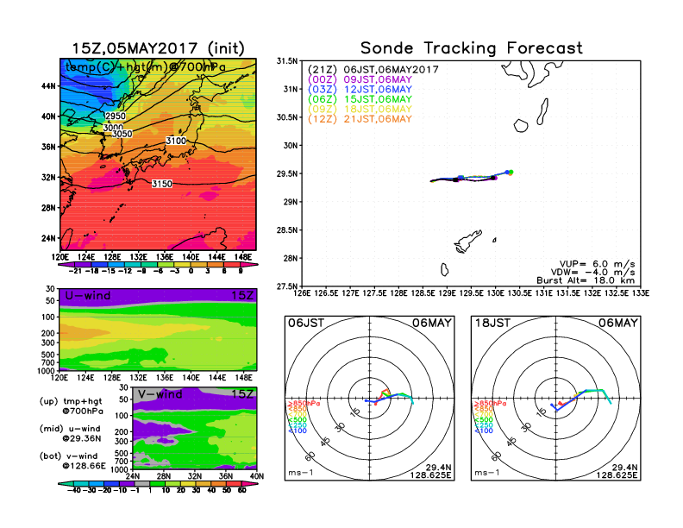This screenshot has width=683, height=528.
Task: Select the "temp(C)+hgt(m)@700hPa" map label
Action: (x=145, y=66)
